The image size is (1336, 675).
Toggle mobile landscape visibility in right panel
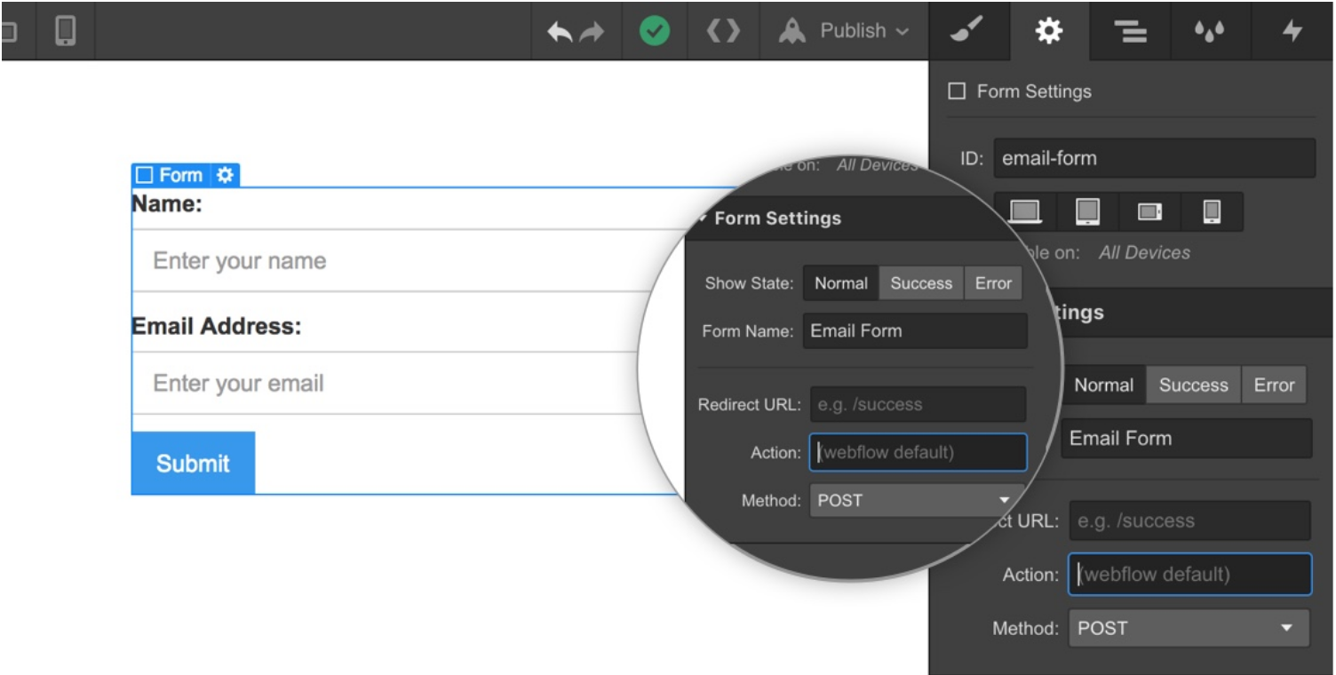[1149, 211]
